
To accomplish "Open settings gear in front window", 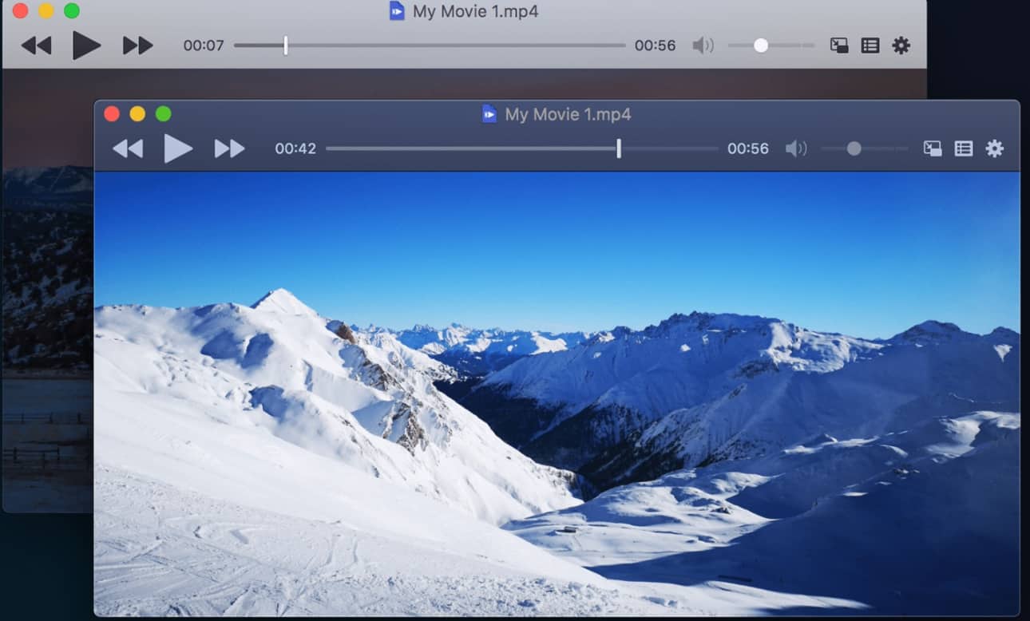I will [x=994, y=148].
